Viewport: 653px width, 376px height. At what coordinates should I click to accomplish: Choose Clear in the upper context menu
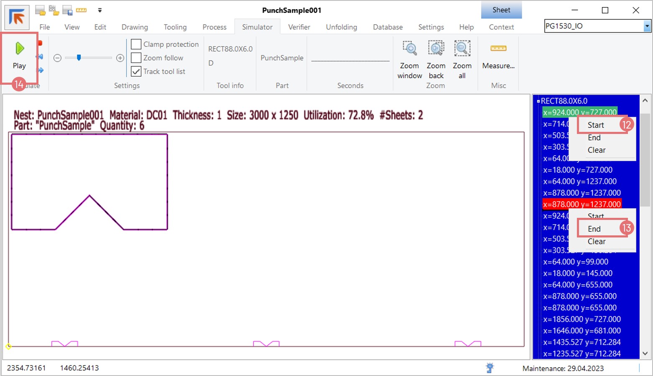[596, 150]
